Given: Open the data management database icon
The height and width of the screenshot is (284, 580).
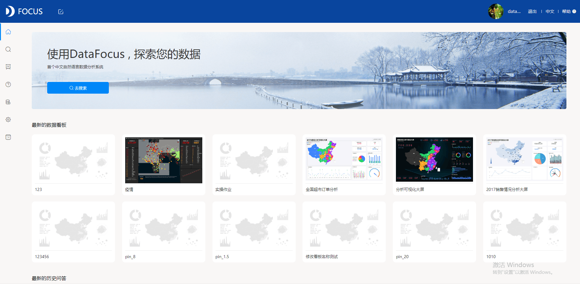Looking at the screenshot, I should pyautogui.click(x=8, y=102).
